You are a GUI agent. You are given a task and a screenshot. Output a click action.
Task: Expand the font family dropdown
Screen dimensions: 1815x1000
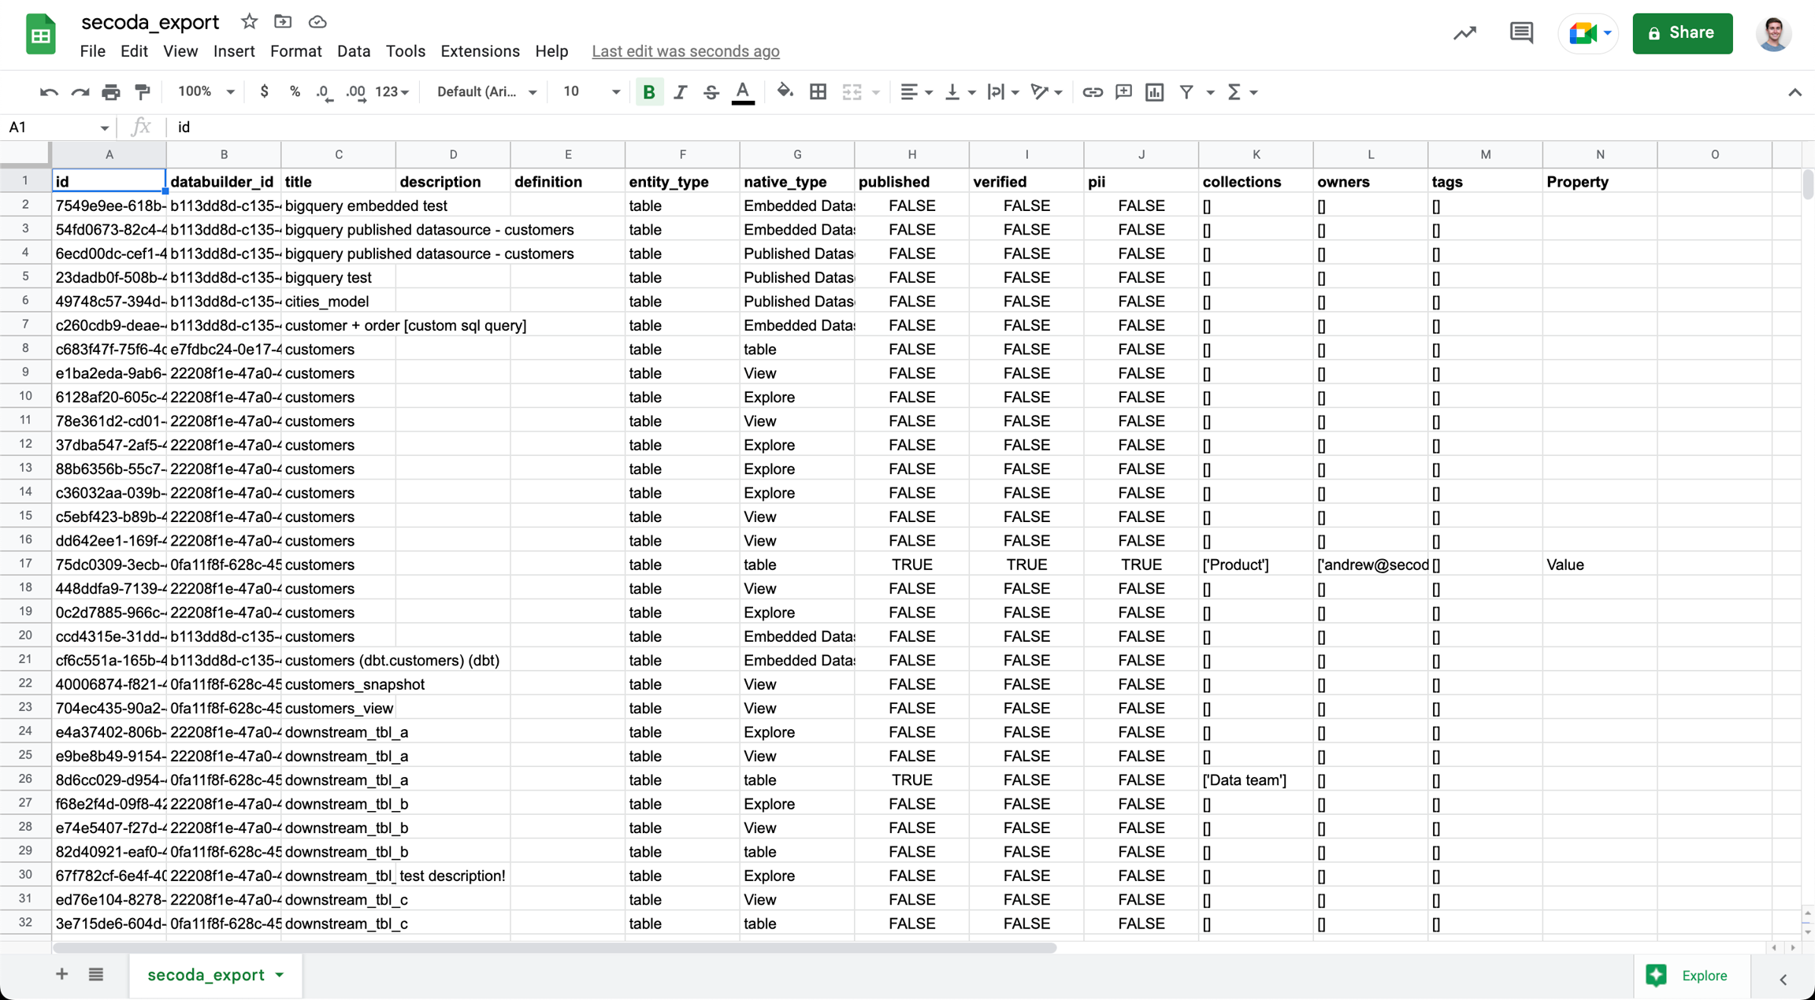pyautogui.click(x=486, y=92)
